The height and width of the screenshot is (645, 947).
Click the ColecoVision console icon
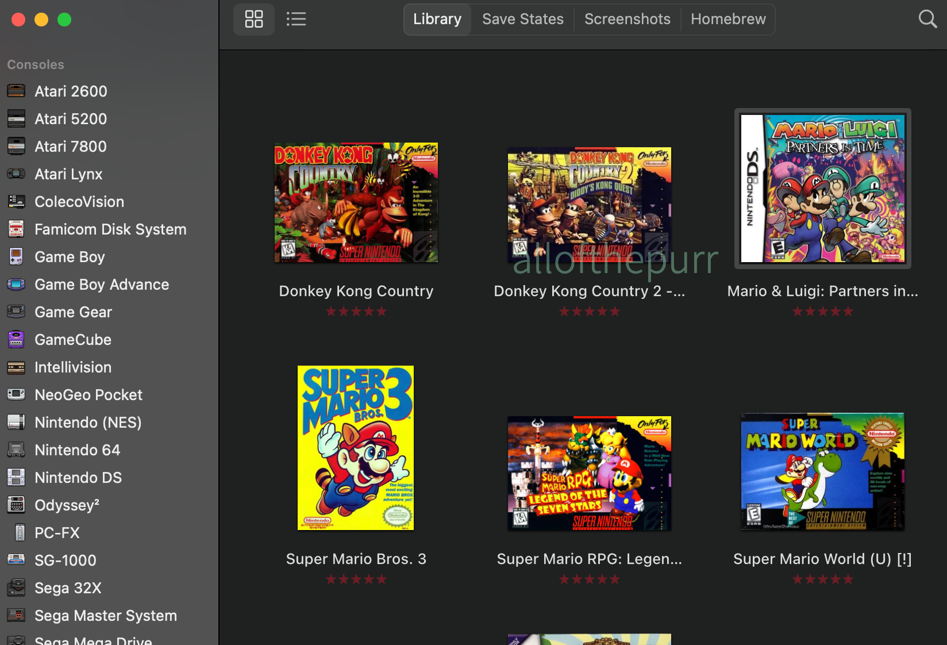16,201
